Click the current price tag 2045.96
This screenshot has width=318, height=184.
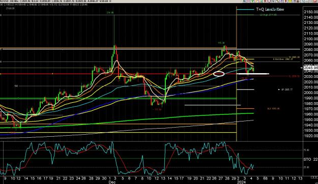point(311,68)
